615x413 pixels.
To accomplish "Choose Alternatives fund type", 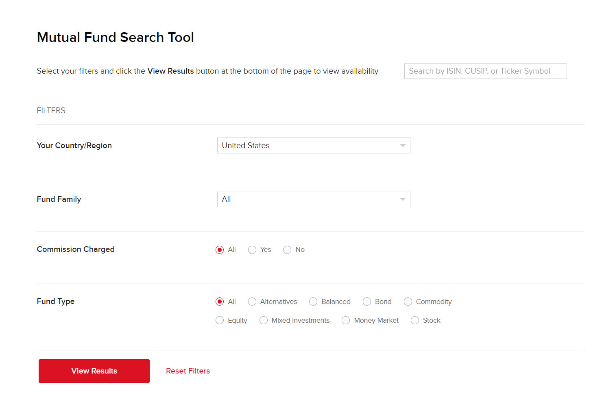I will click(252, 302).
